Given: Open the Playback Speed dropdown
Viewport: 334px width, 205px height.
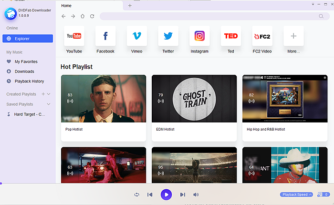Looking at the screenshot, I should point(296,195).
